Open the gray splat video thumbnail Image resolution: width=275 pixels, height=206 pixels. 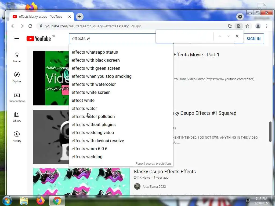tap(51, 137)
